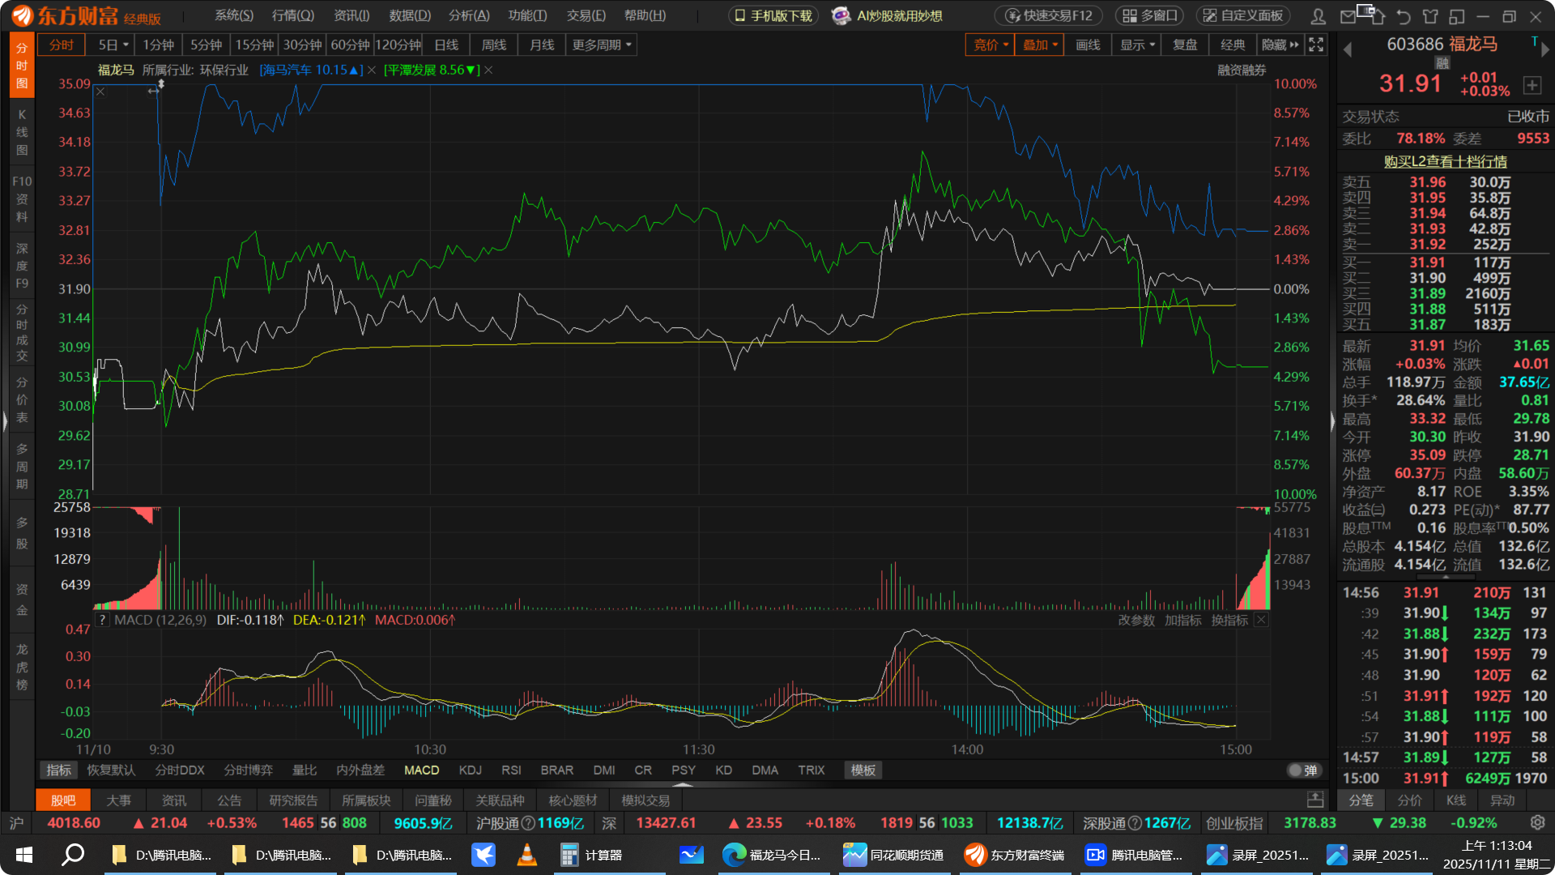Close the MACD indicator panel
1555x875 pixels.
pyautogui.click(x=1261, y=620)
